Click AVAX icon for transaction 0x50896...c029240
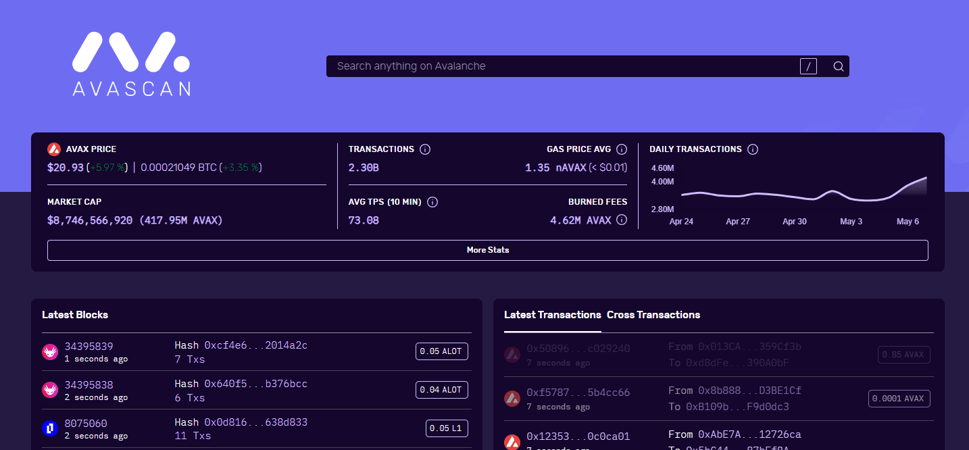 [512, 354]
